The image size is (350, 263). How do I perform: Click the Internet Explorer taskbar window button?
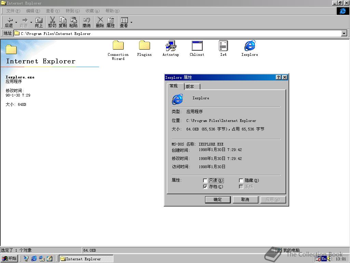click(x=86, y=259)
